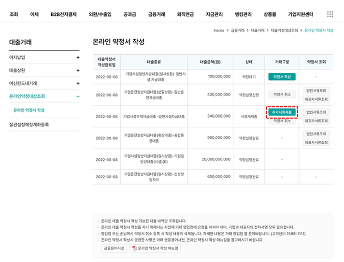Viewport: 344px width, 262px height.
Task: Select the 온라인 약정서 작성 sidebar sub-item
Action: (x=29, y=110)
